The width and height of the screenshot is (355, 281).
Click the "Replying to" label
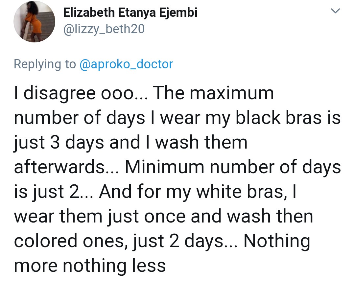pyautogui.click(x=45, y=64)
